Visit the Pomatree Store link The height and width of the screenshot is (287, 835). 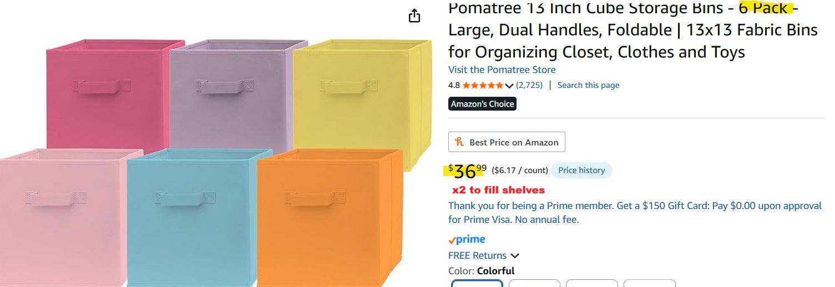(x=502, y=70)
